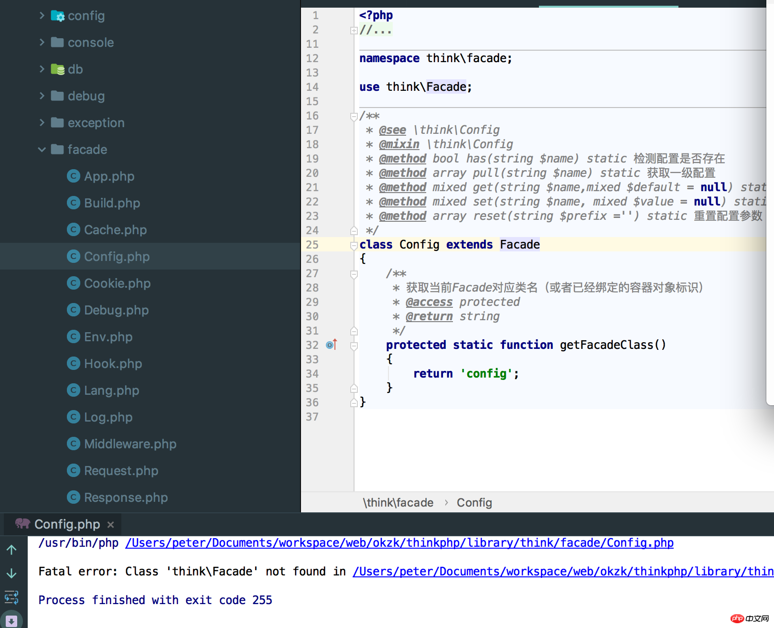The height and width of the screenshot is (628, 774).
Task: Click the App.php class icon
Action: [73, 176]
